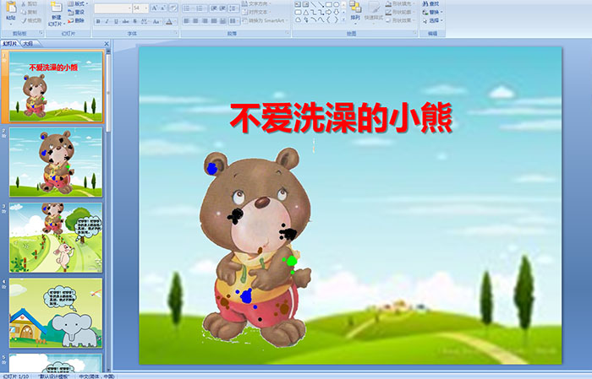592x379 pixels.
Task: Open the font size 54 dropdown
Action: pos(140,8)
